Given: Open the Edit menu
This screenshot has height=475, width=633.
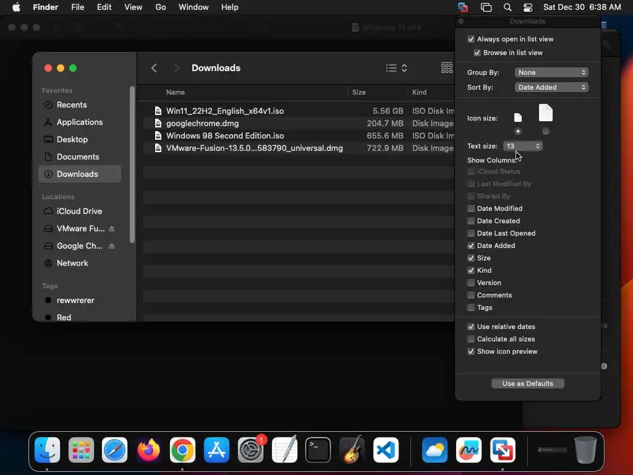Looking at the screenshot, I should tap(104, 7).
